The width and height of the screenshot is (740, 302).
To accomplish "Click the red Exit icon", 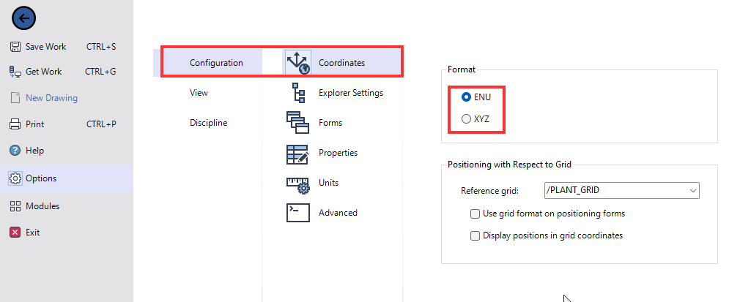I will pos(15,233).
